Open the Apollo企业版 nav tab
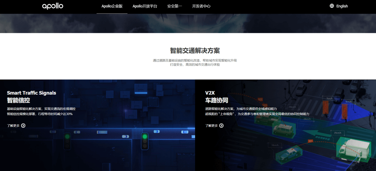The image size is (376, 171). [x=112, y=6]
